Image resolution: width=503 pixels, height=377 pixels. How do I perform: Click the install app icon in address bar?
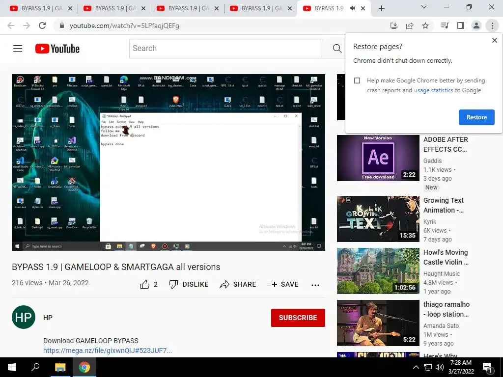coord(394,26)
